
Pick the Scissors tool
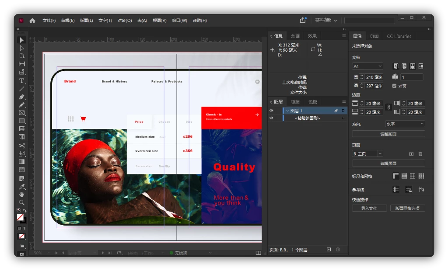(21, 146)
